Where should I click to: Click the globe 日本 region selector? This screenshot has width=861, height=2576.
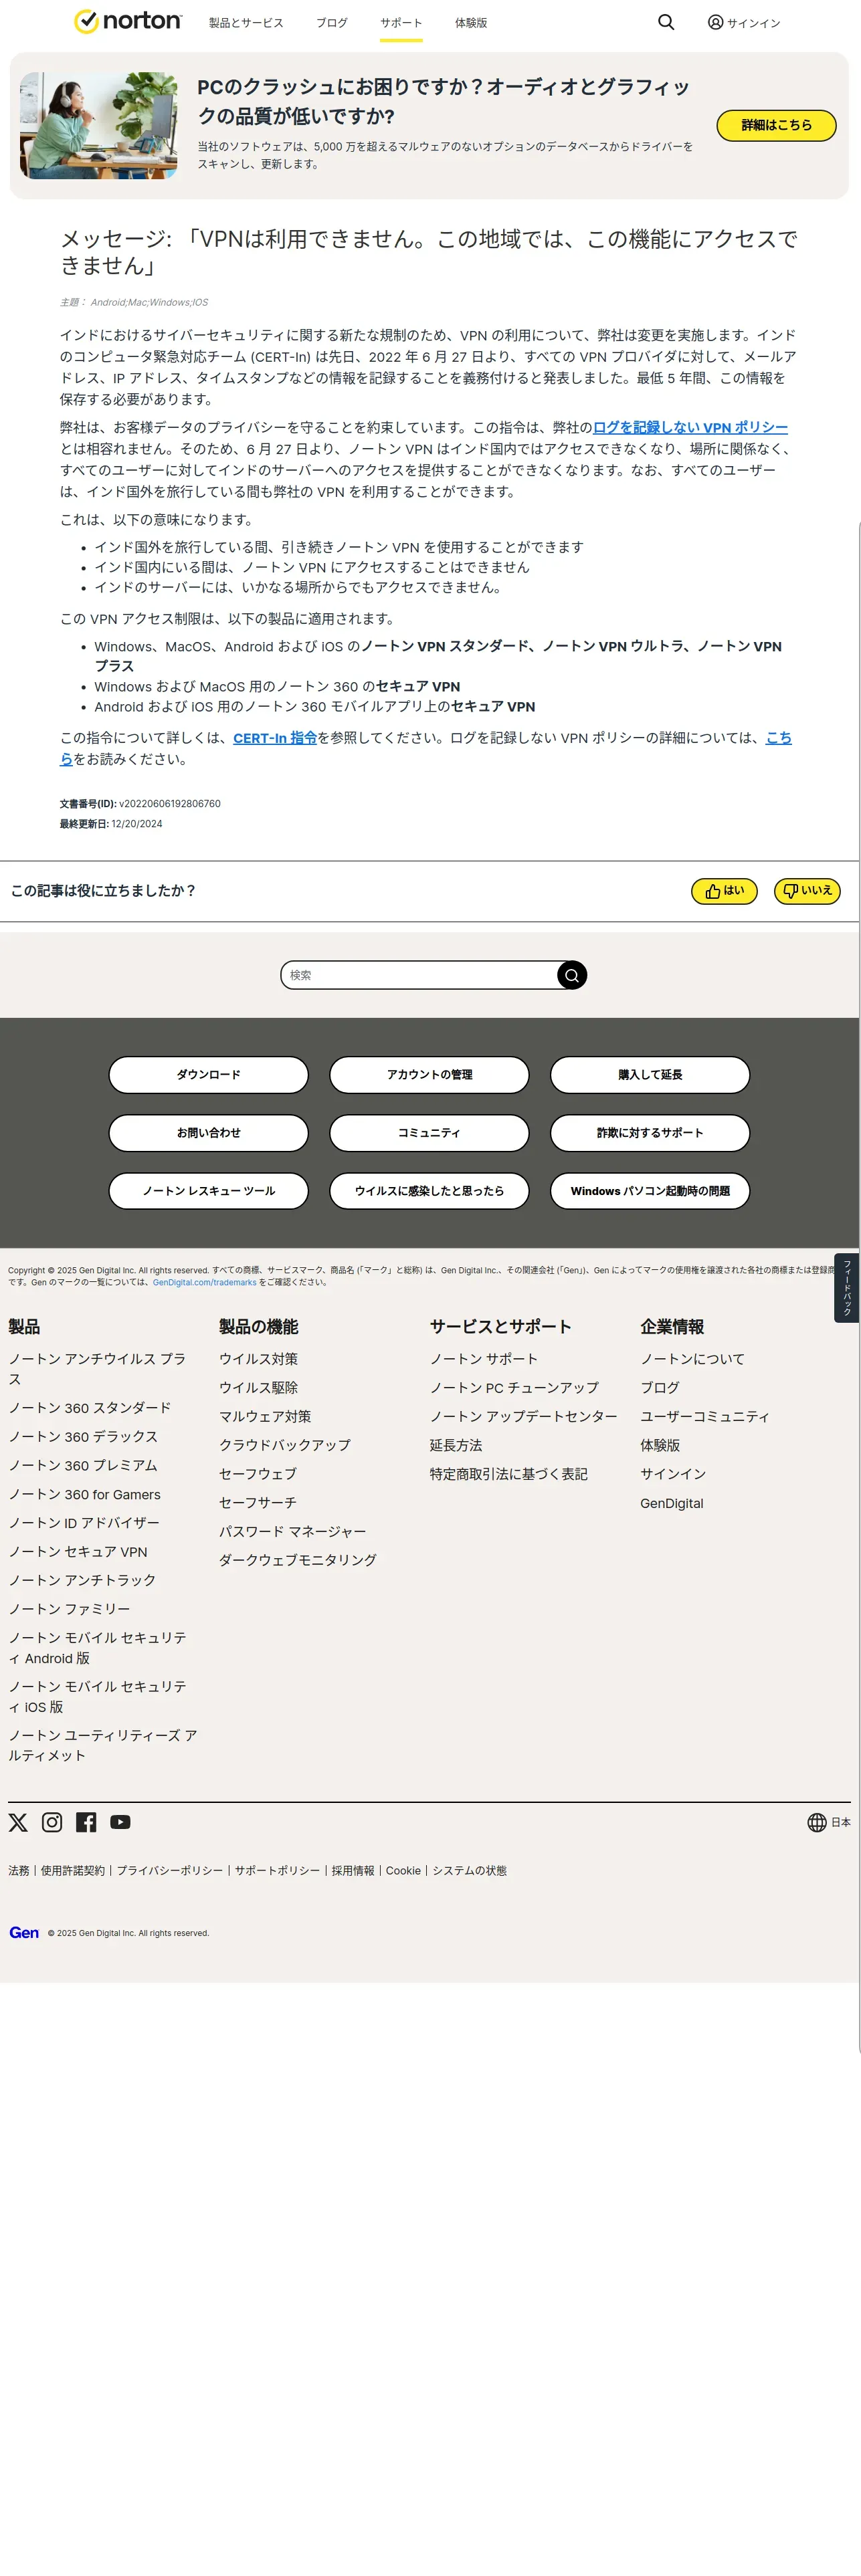coord(829,1822)
